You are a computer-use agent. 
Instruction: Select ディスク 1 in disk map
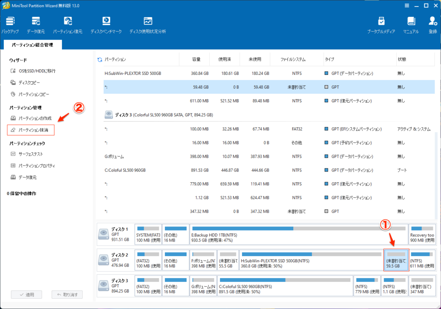pyautogui.click(x=115, y=234)
